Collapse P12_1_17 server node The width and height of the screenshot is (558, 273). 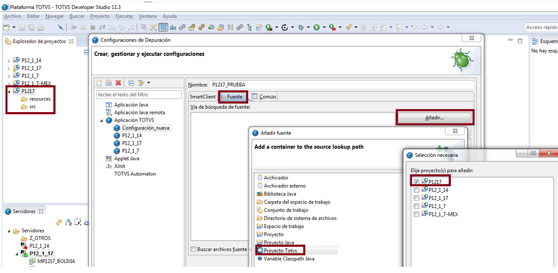(x=17, y=253)
